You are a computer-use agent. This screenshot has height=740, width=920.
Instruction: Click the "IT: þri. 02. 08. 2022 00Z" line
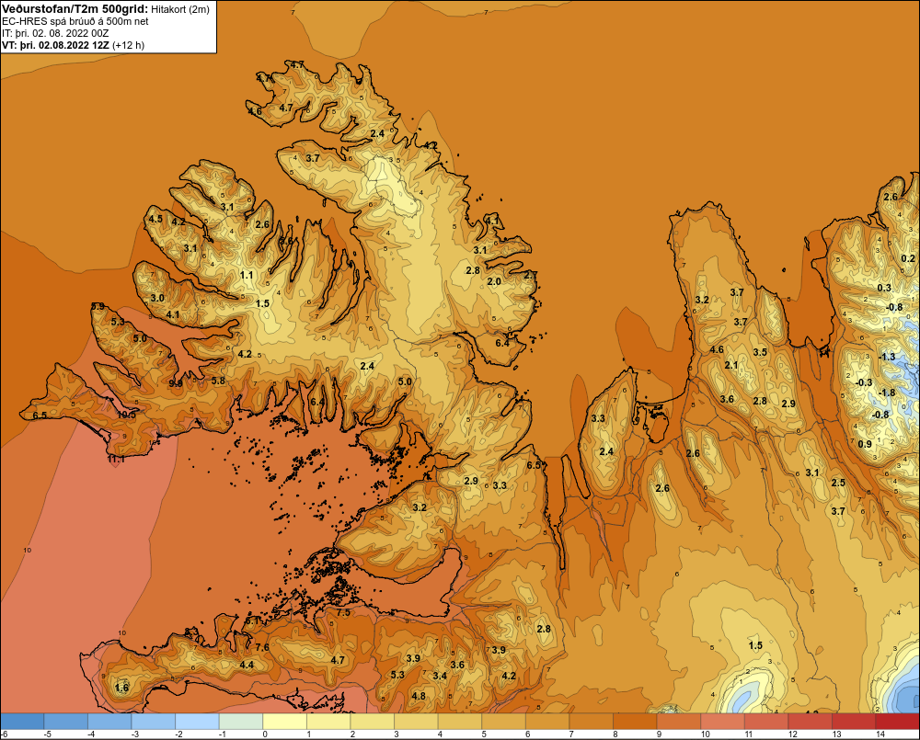click(56, 33)
